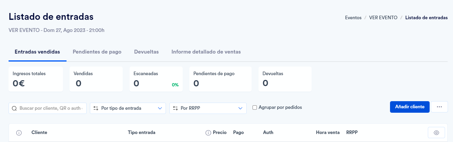Enable the Agrupar por pedidos checkbox
Viewport: 453px width, 142px height.
point(255,107)
